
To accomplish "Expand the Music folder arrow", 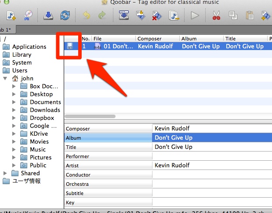I will pos(14,149).
